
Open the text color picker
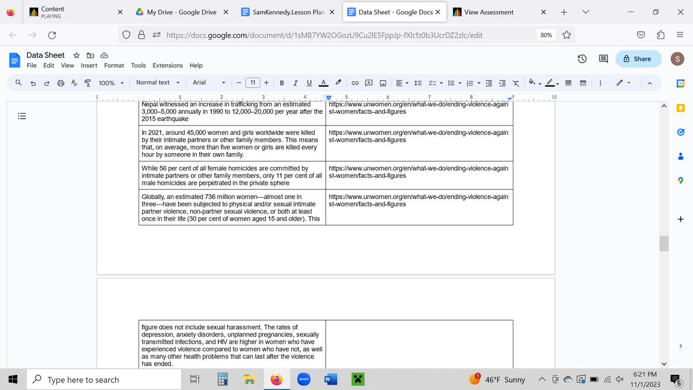(323, 83)
